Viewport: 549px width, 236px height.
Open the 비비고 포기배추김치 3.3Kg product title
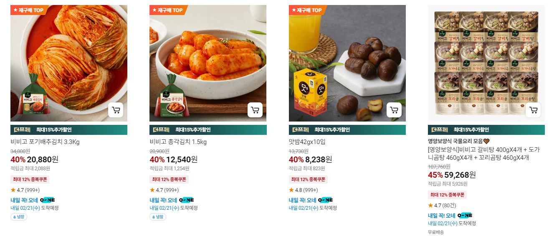(x=45, y=142)
